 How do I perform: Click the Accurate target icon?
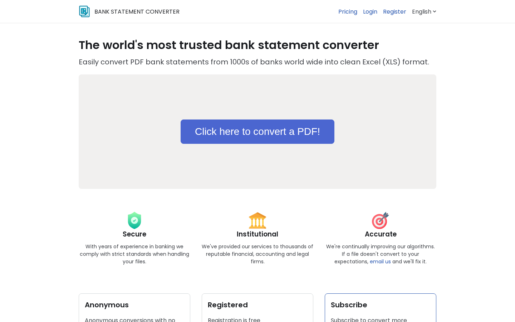[x=380, y=220]
